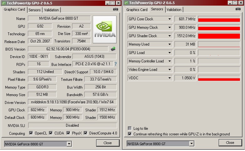245x151 pixels.
Task: Toggle the PhysX checkbox
Action: (68, 133)
